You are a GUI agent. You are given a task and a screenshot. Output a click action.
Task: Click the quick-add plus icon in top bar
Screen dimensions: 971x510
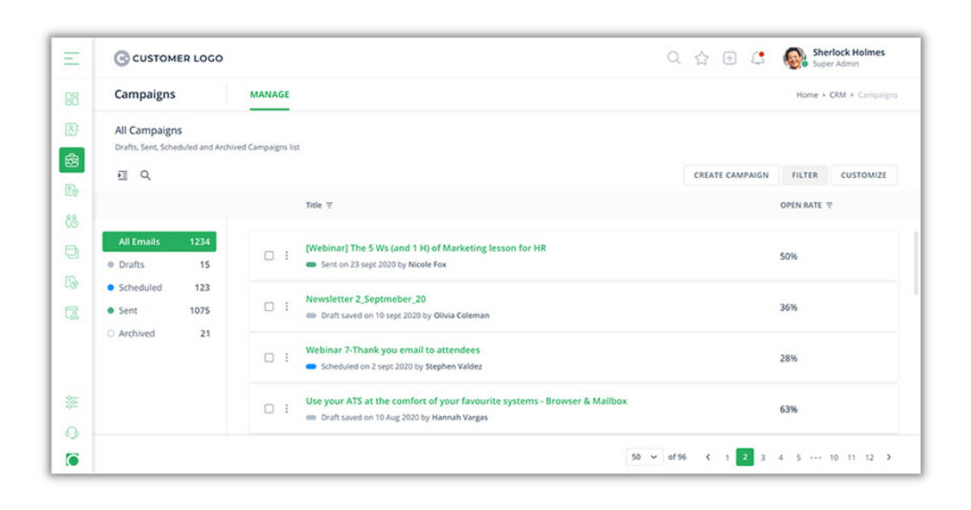728,58
